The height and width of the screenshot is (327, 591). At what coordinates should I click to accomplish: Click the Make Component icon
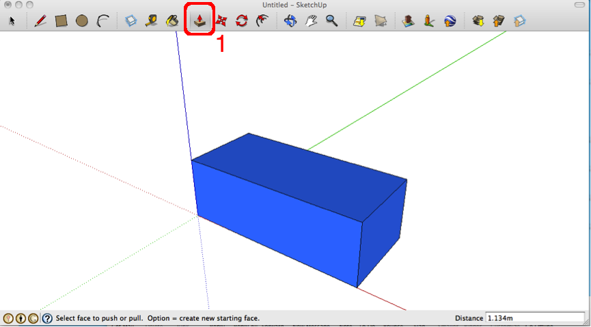point(131,21)
